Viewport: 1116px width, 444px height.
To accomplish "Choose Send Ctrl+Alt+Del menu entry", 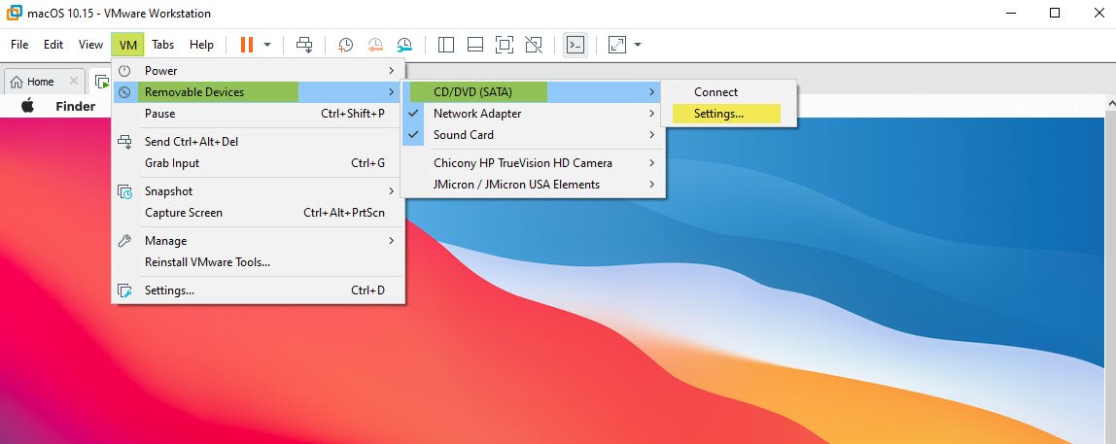I will coord(259,142).
